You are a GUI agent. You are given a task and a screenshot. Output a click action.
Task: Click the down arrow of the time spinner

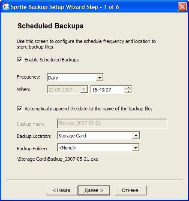pyautogui.click(x=128, y=91)
